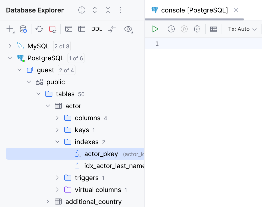The height and width of the screenshot is (207, 262).
Task: Switch to the console [PostgreSQL] tab
Action: (x=194, y=10)
